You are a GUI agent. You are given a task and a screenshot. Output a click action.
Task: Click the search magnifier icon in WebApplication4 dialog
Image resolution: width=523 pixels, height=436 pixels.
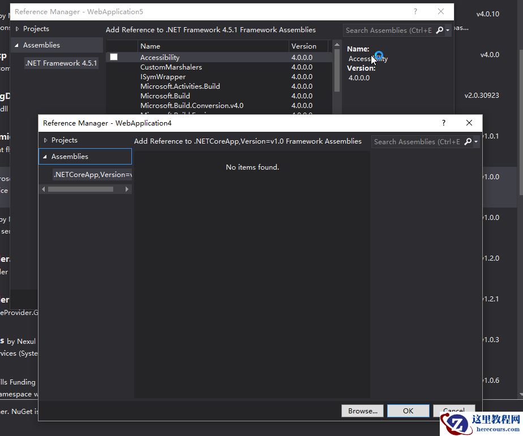point(468,142)
